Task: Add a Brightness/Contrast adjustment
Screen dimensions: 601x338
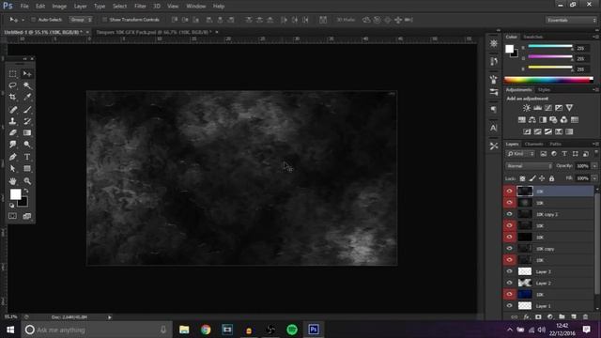Action: (527, 108)
